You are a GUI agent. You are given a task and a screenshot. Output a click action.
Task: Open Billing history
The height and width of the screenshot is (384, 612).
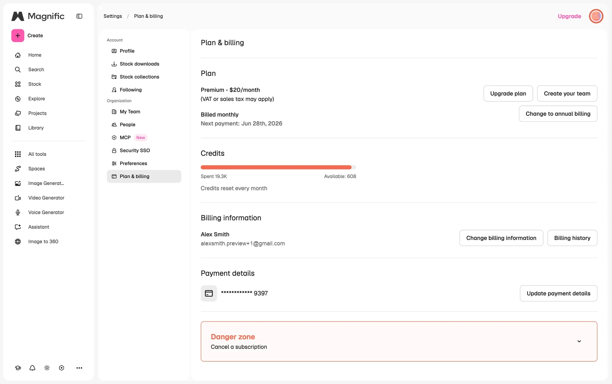[572, 238]
